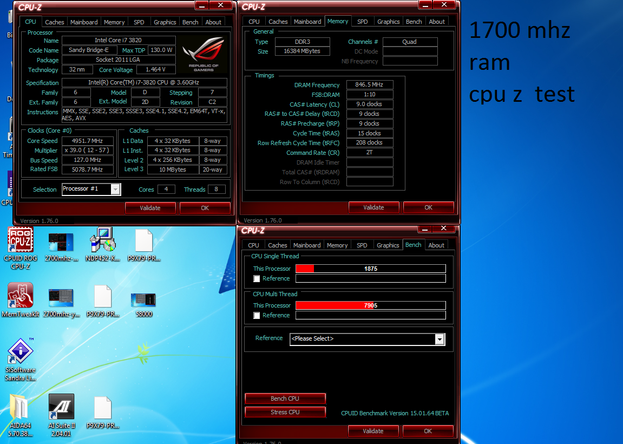Start the Bench CPU button

click(x=285, y=399)
